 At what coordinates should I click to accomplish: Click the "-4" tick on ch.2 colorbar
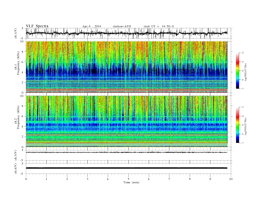(242, 116)
